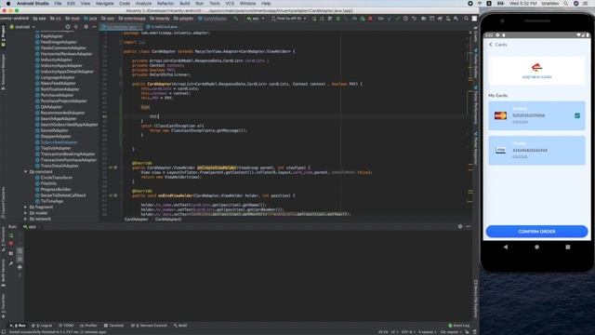The width and height of the screenshot is (595, 335).
Task: Click the print icon in Run panel
Action: pyautogui.click(x=20, y=267)
